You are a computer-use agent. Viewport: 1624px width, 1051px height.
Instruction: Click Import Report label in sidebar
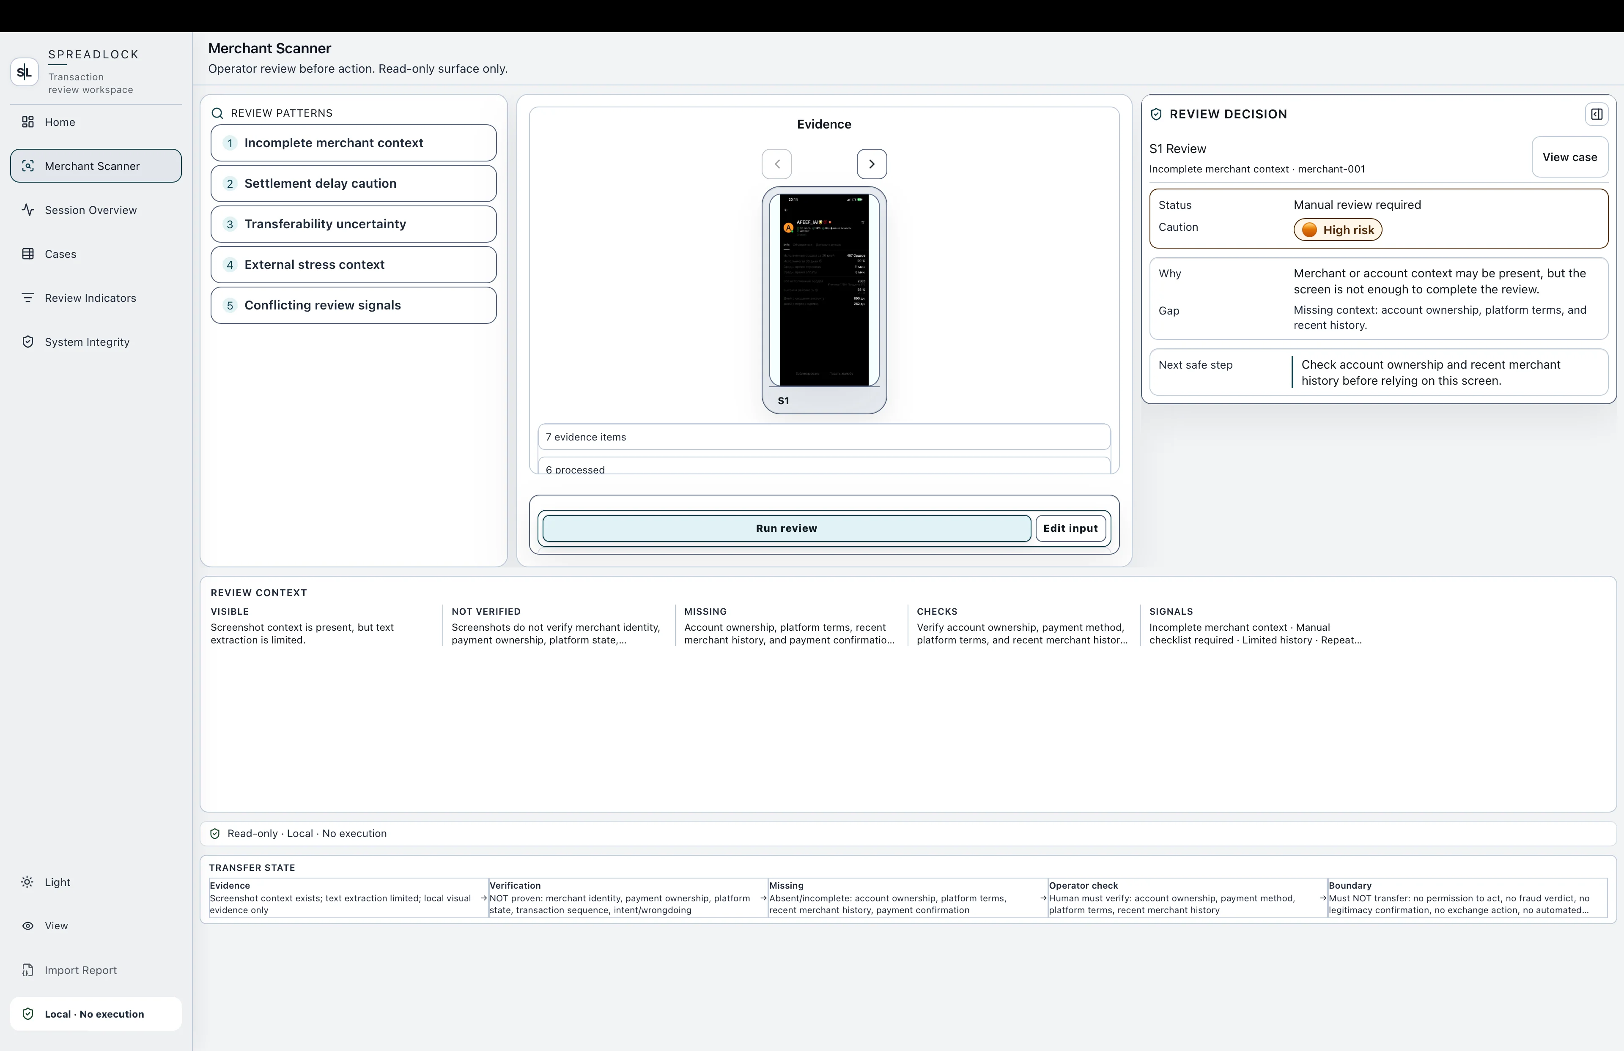pyautogui.click(x=80, y=970)
